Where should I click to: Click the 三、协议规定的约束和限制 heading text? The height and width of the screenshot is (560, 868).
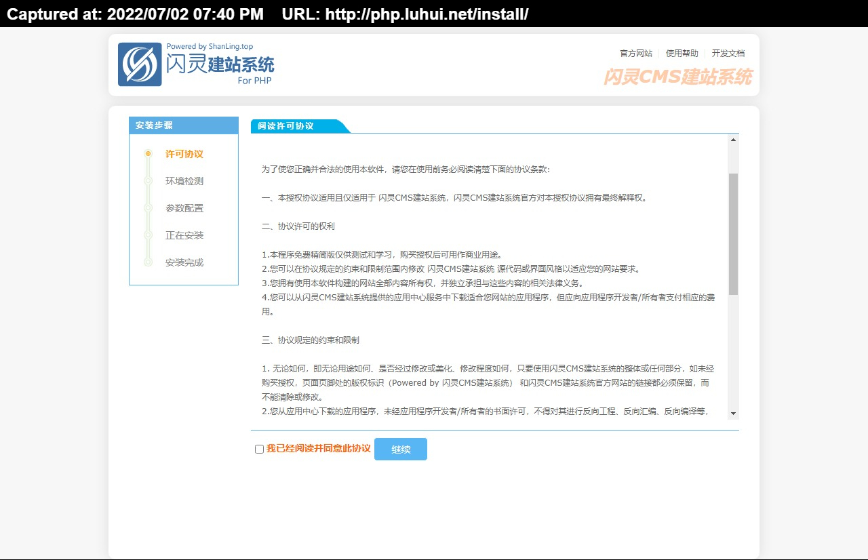pos(311,340)
